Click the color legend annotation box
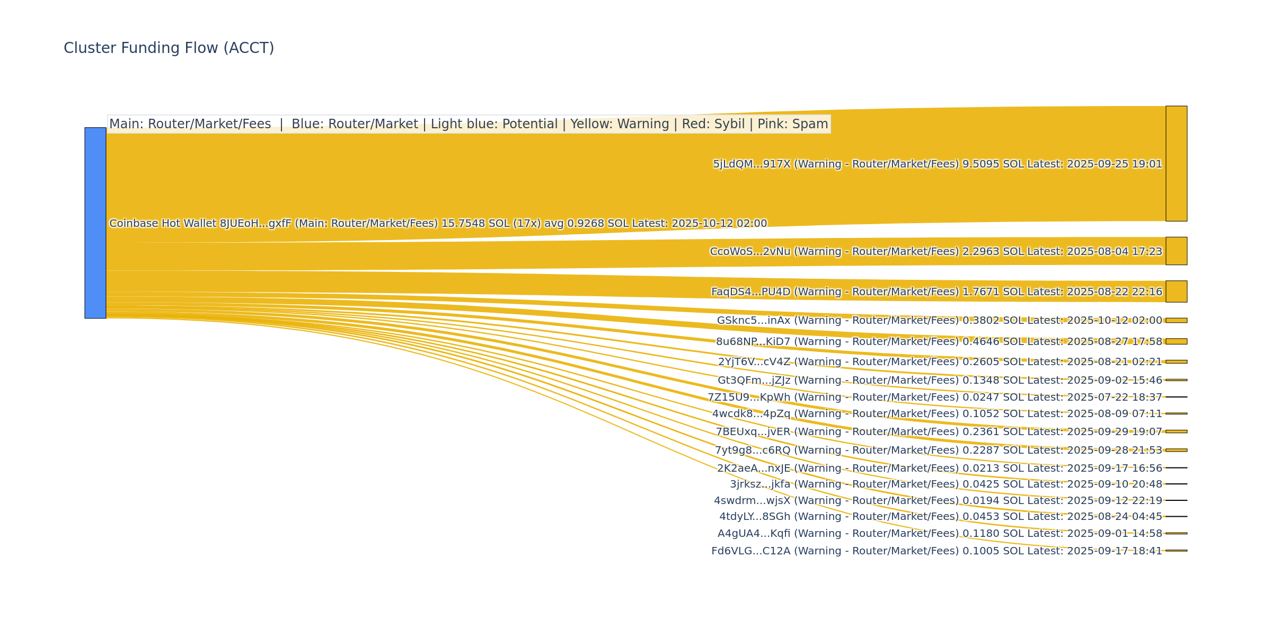This screenshot has height=636, width=1272. (469, 124)
